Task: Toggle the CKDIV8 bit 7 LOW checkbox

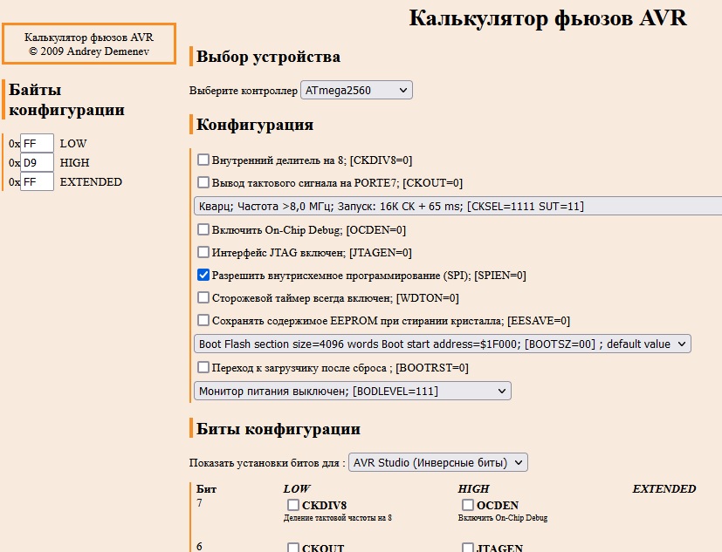Action: click(293, 505)
